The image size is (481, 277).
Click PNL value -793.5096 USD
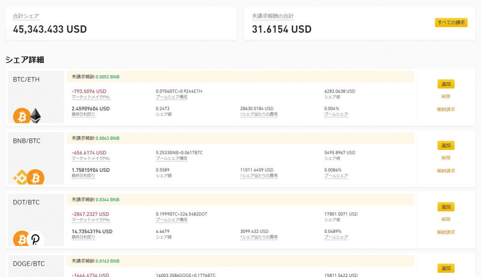[89, 91]
